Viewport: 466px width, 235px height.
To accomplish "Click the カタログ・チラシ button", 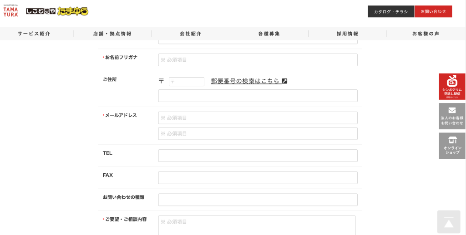I will (x=391, y=11).
